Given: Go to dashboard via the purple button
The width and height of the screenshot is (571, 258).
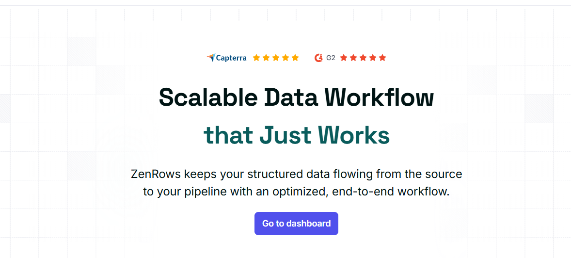Looking at the screenshot, I should (x=296, y=224).
